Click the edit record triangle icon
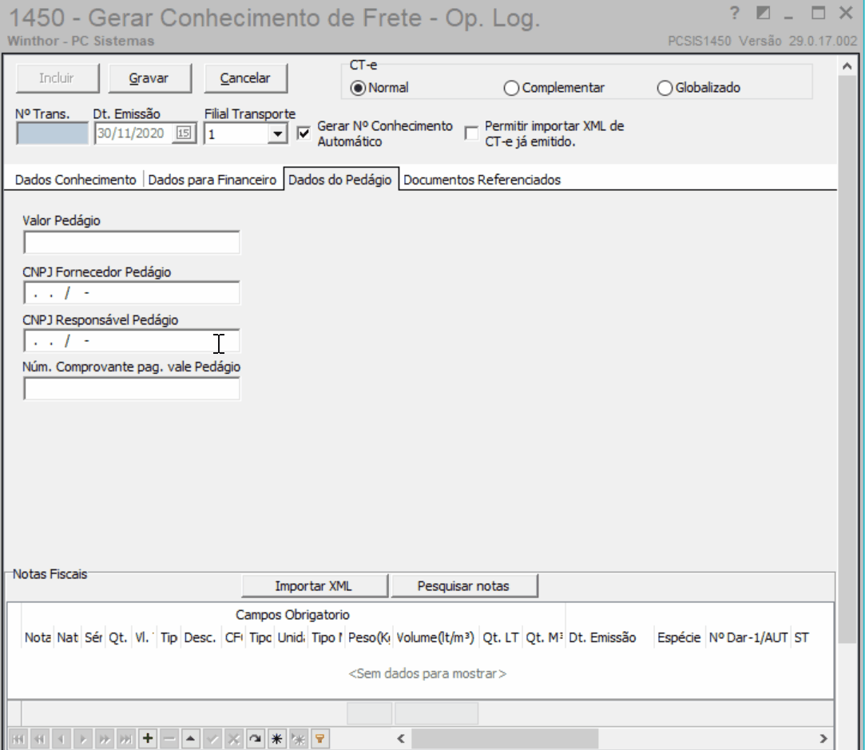 click(x=190, y=739)
